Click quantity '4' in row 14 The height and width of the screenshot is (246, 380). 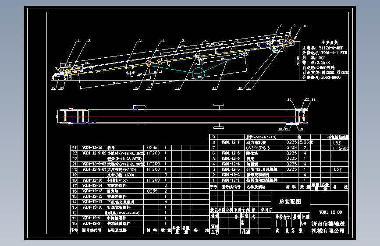(166, 202)
